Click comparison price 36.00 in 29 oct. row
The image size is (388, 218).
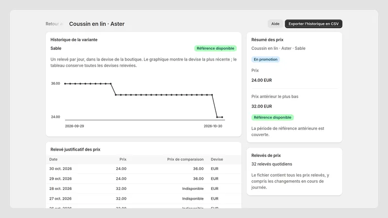(198, 178)
